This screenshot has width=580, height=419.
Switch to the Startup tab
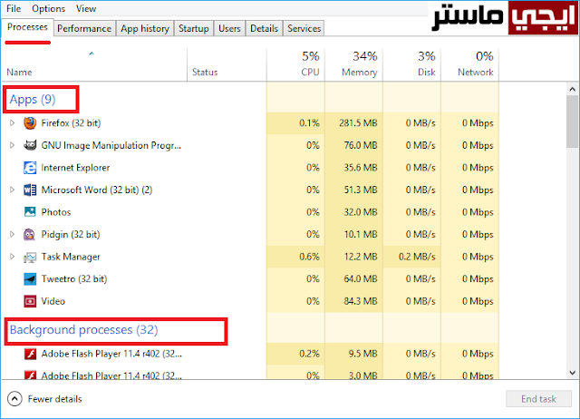(x=194, y=28)
